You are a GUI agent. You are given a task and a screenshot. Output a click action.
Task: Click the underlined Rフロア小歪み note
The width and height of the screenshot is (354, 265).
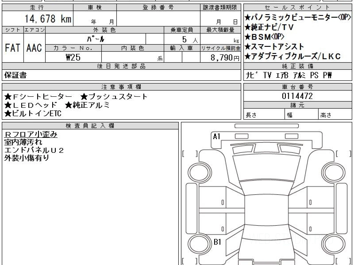(x=31, y=135)
